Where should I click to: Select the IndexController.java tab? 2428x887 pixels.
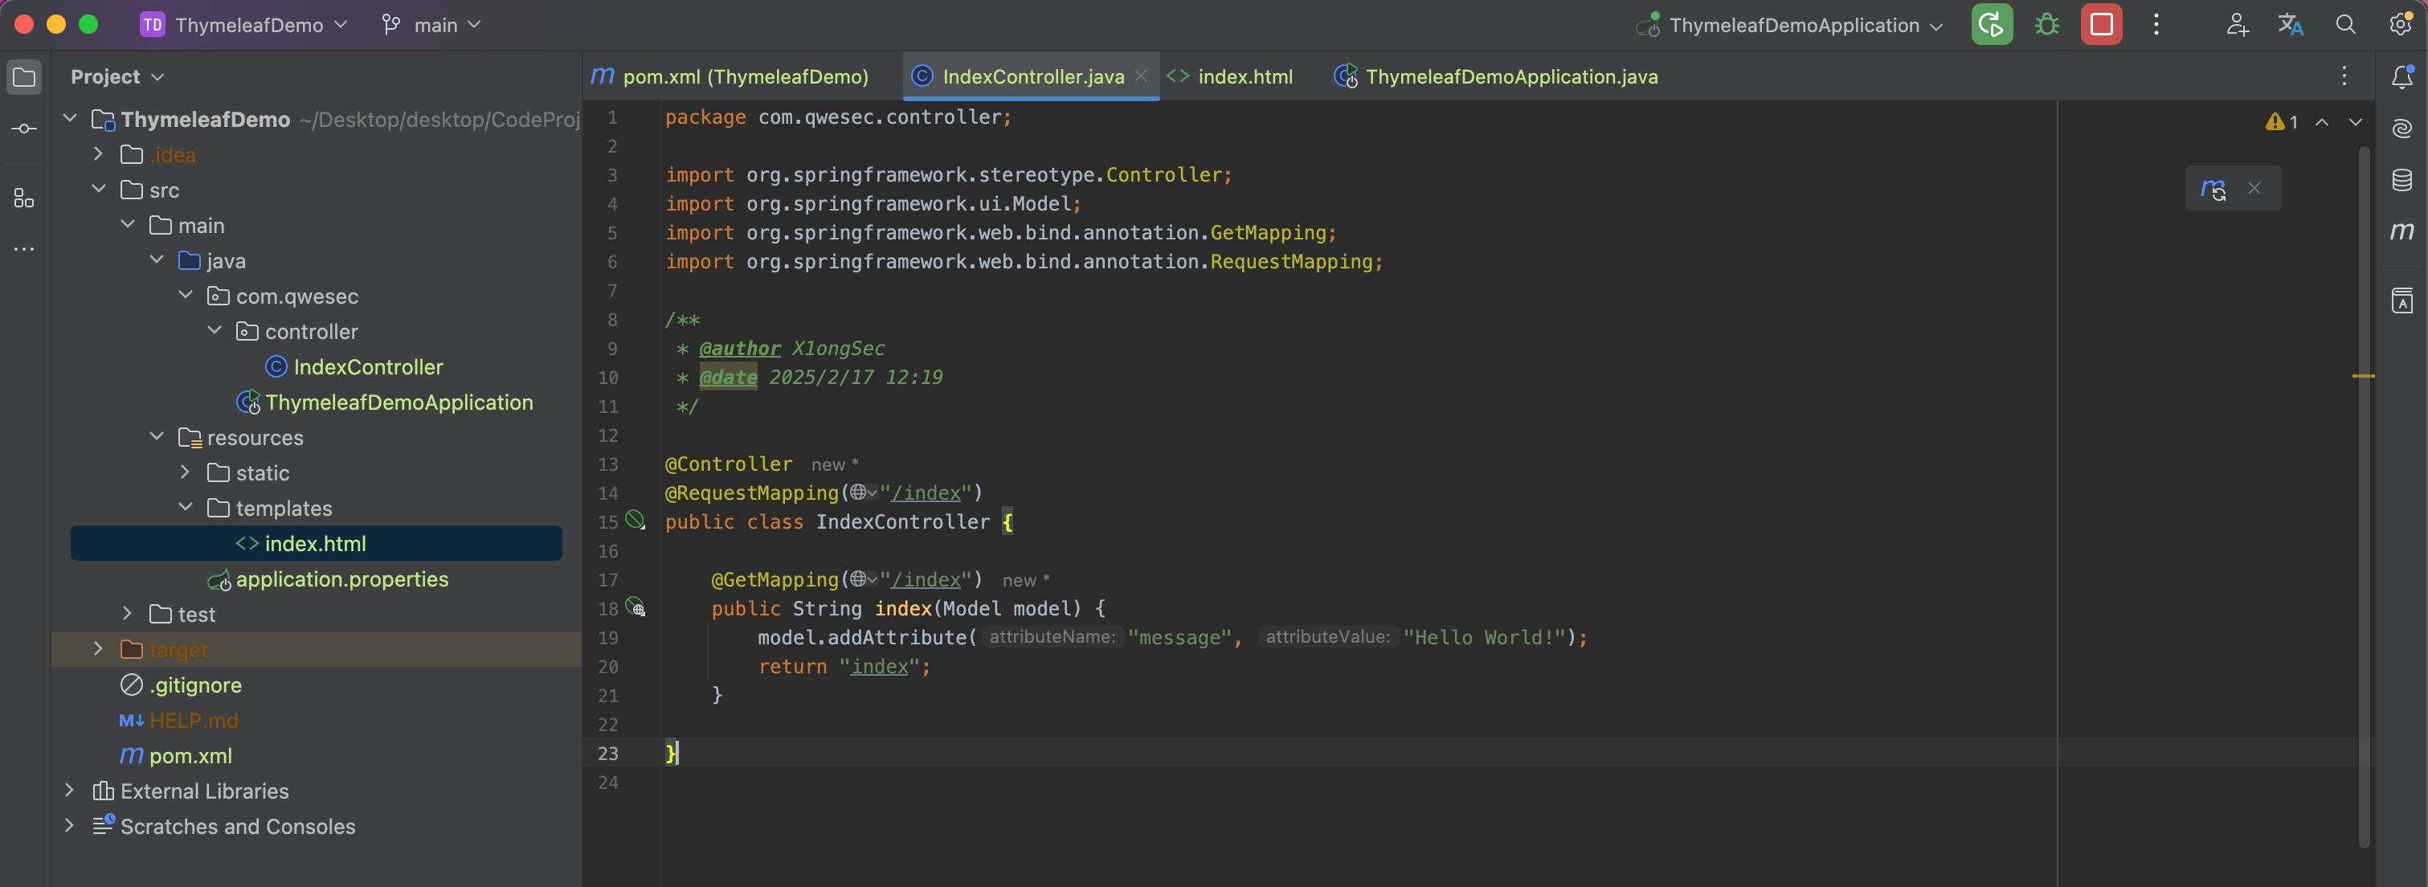[1031, 77]
